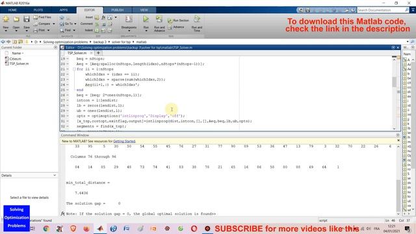
Task: Click the forward navigation arrow
Action: pyautogui.click(x=8, y=42)
